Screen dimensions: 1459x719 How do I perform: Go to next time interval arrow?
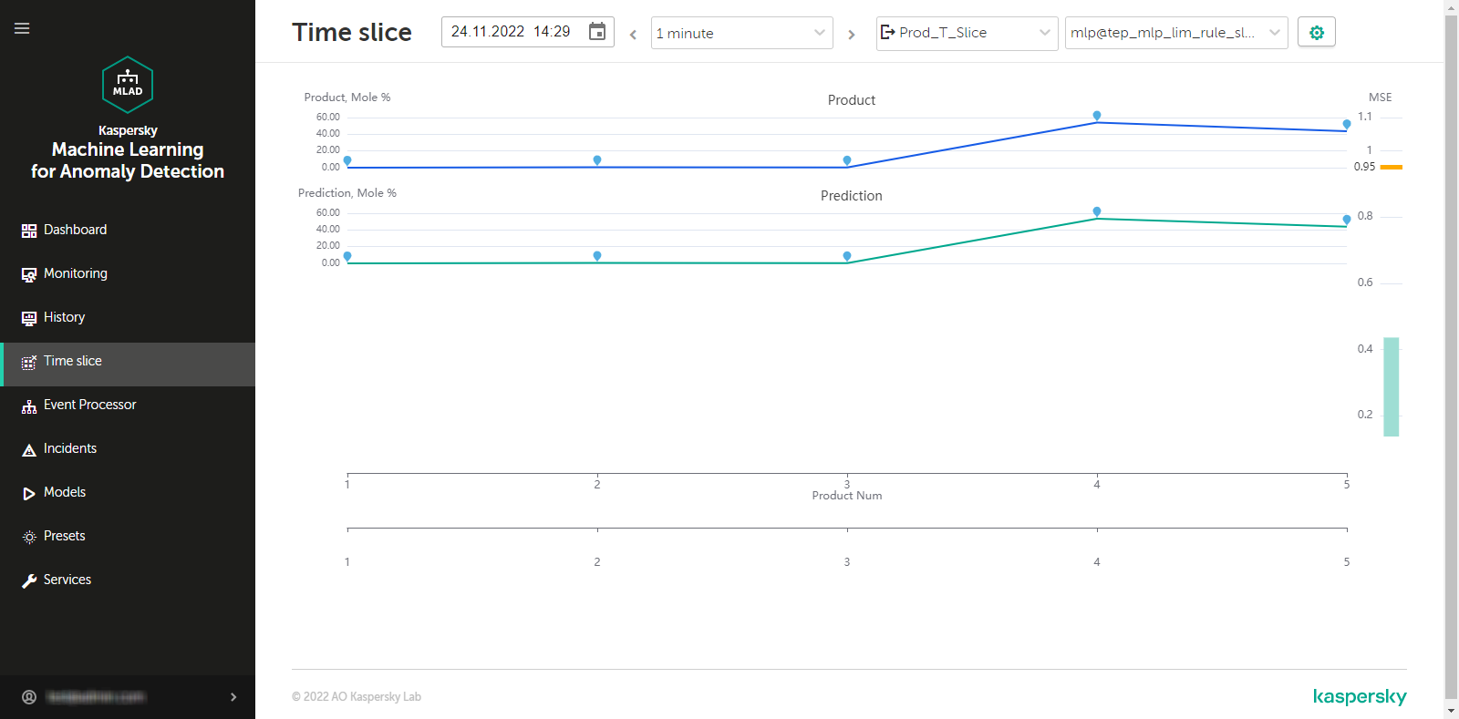(x=852, y=35)
